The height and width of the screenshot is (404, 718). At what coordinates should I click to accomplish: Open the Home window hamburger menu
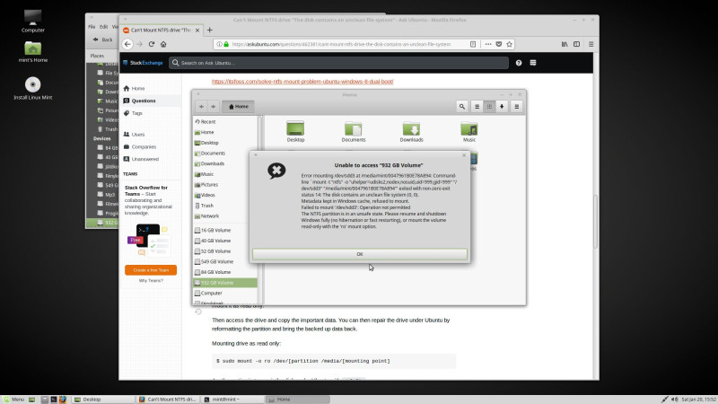(517, 107)
